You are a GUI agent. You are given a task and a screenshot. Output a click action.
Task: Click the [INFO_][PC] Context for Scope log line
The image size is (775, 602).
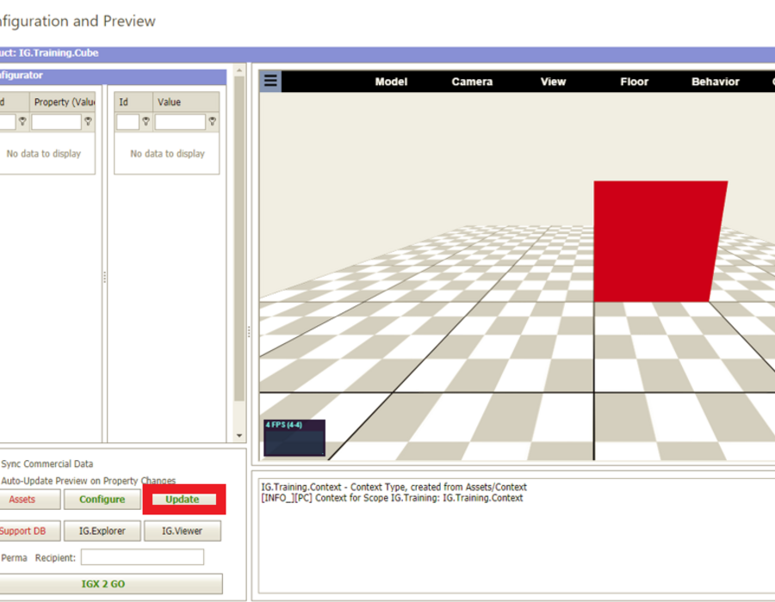392,498
